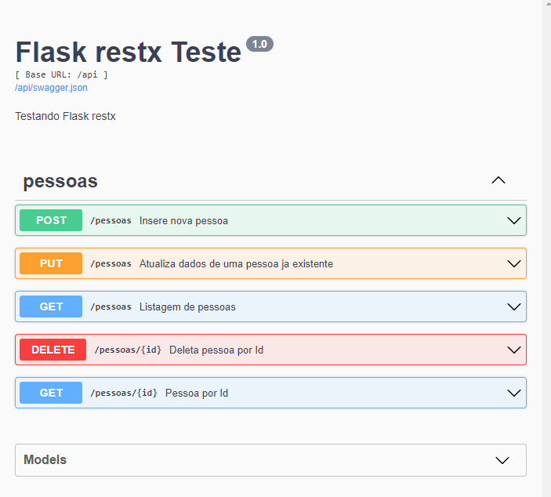The height and width of the screenshot is (497, 551).
Task: Click the pessoas tag heading
Action: 60,181
